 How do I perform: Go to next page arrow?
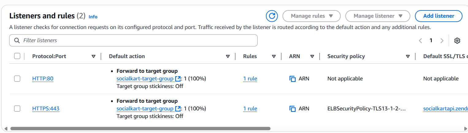(442, 41)
